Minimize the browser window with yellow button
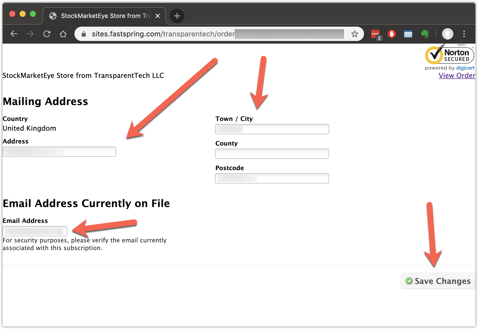The image size is (478, 329). click(23, 14)
